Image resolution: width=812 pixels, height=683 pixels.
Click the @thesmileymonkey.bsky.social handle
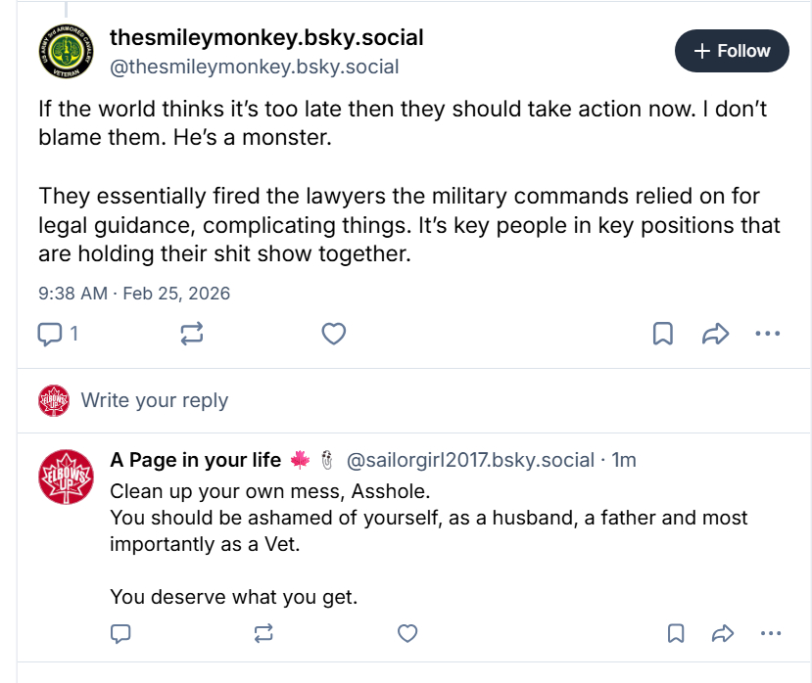tap(254, 67)
